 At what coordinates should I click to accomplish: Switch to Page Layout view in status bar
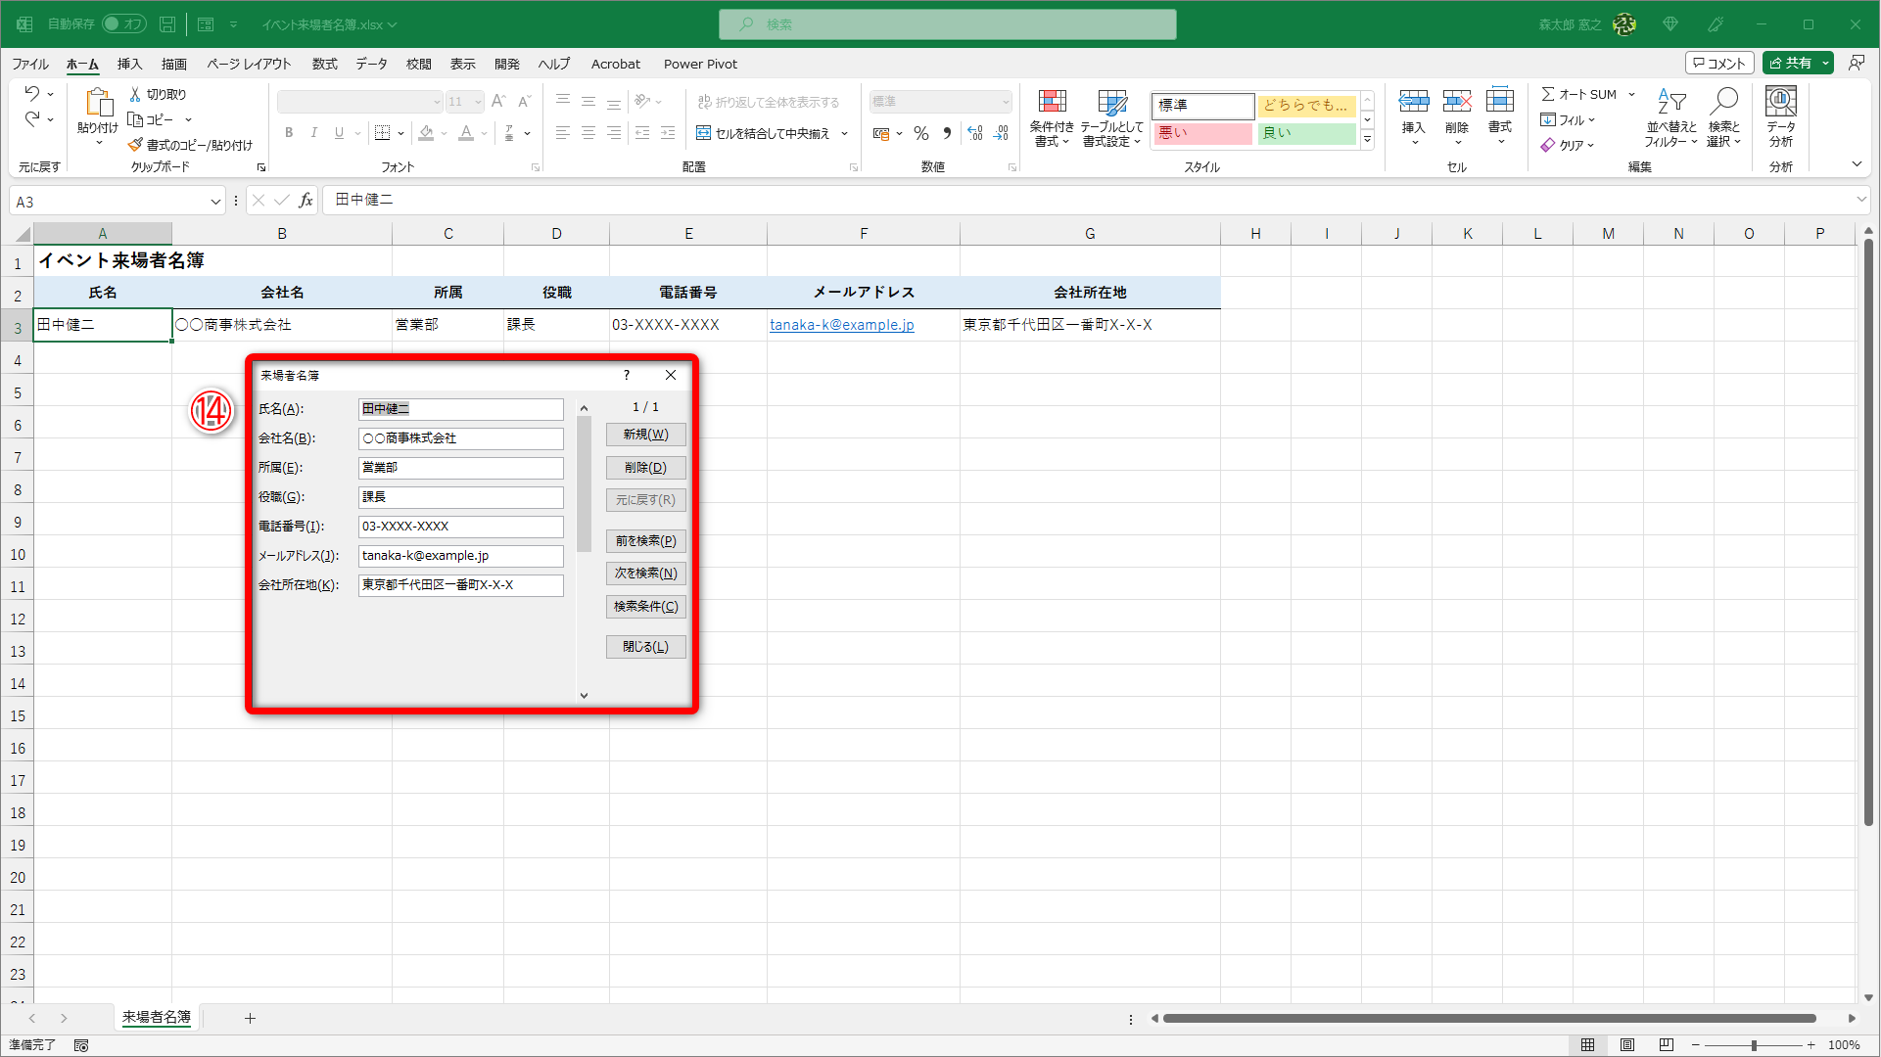[1627, 1045]
